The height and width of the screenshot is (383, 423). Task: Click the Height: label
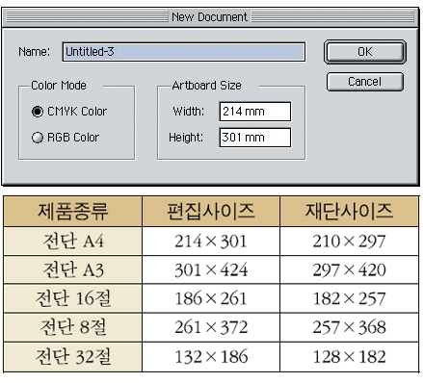click(x=186, y=138)
